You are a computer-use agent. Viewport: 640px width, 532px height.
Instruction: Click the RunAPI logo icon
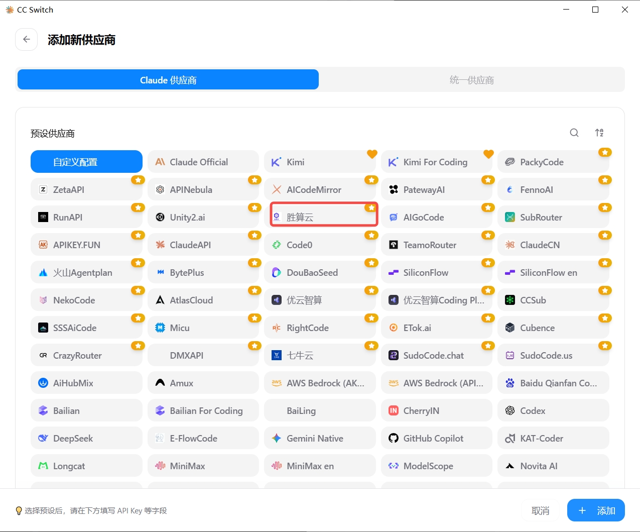(x=43, y=217)
